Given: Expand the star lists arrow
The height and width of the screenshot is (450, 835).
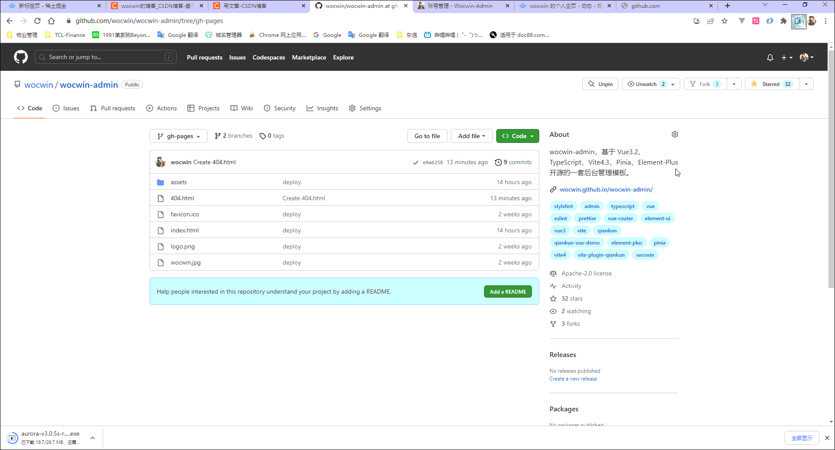Looking at the screenshot, I should point(806,84).
